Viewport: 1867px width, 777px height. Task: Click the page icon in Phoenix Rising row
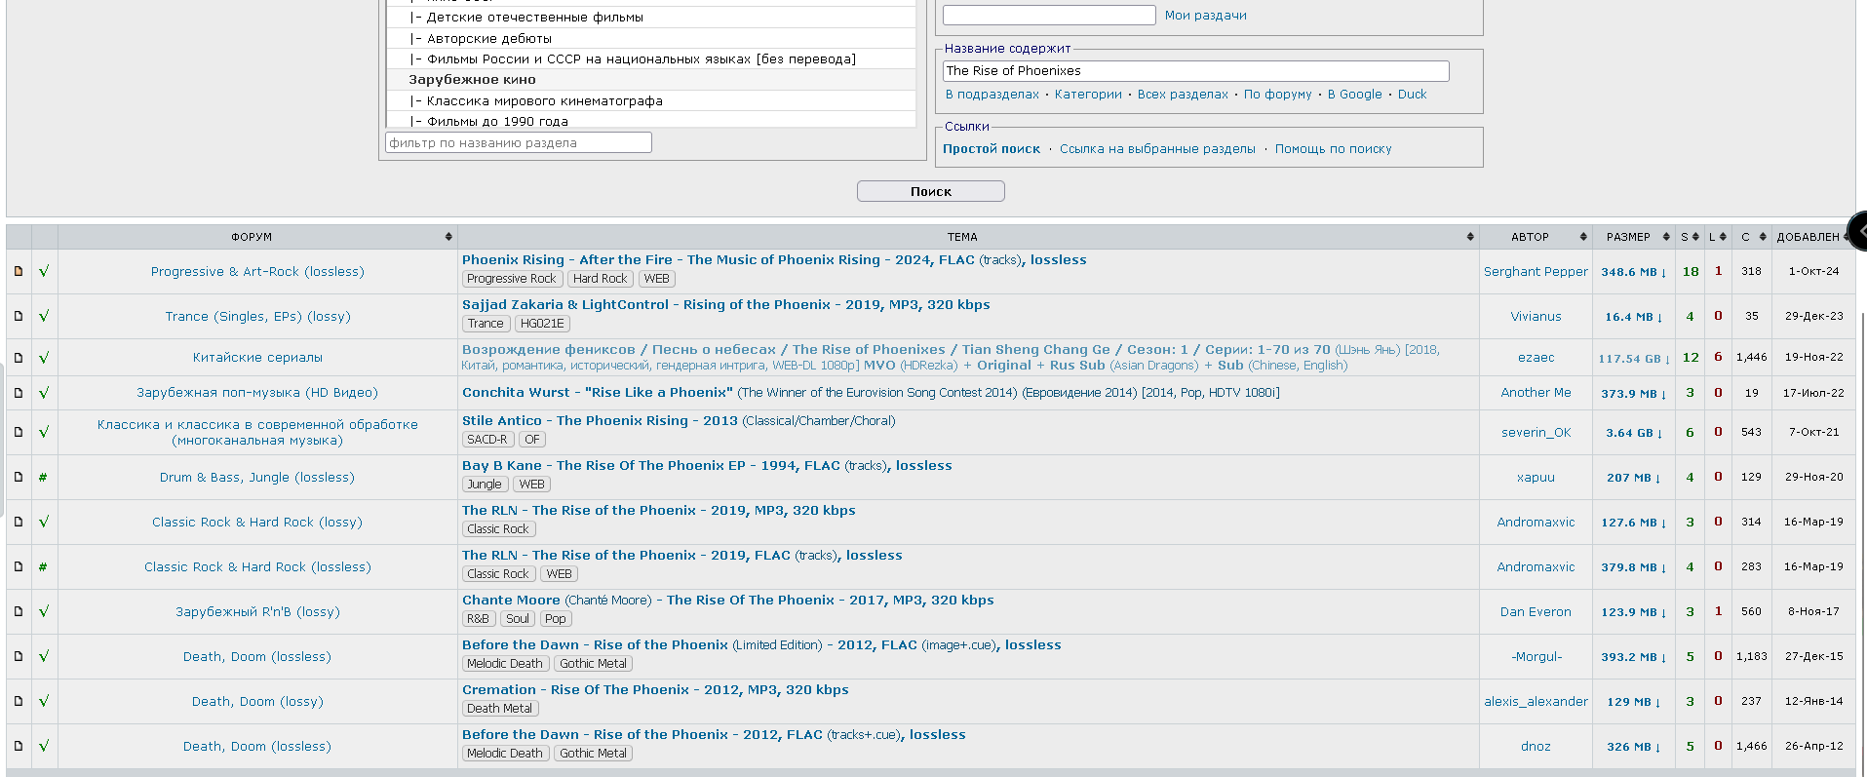coord(19,271)
